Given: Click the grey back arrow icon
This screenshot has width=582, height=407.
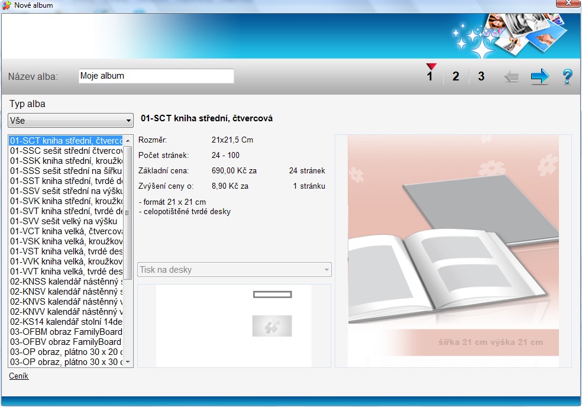Looking at the screenshot, I should tap(512, 77).
